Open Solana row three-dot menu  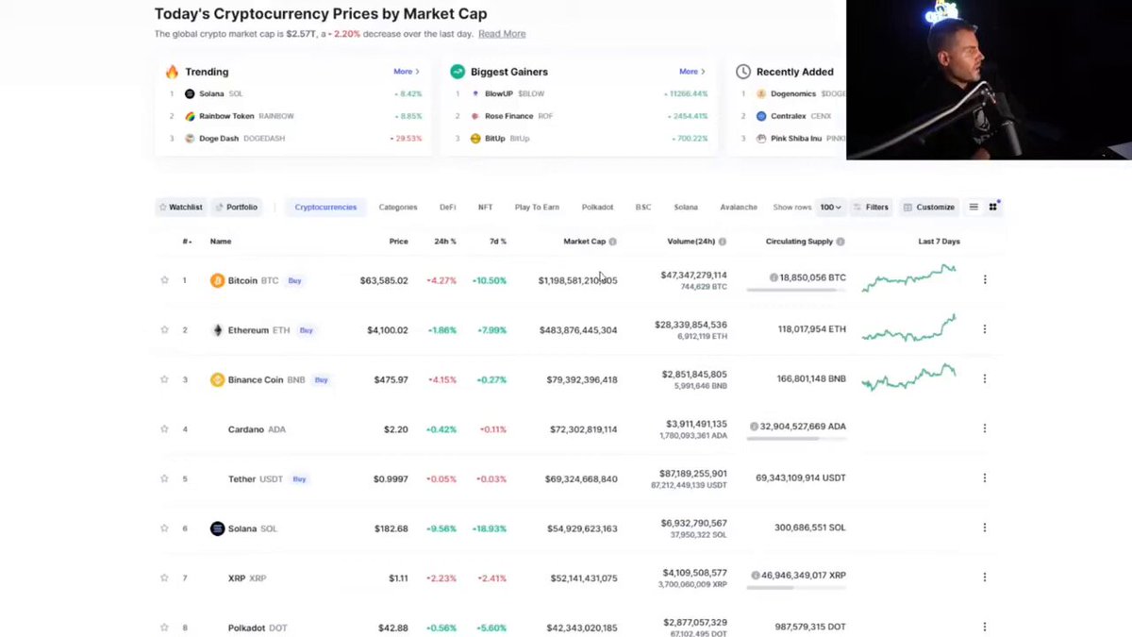[x=985, y=528]
